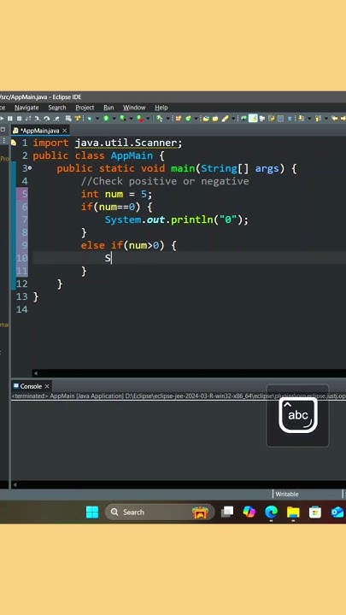Click the Task View taskbar icon
Viewport: 346px width, 615px height.
coord(227,512)
